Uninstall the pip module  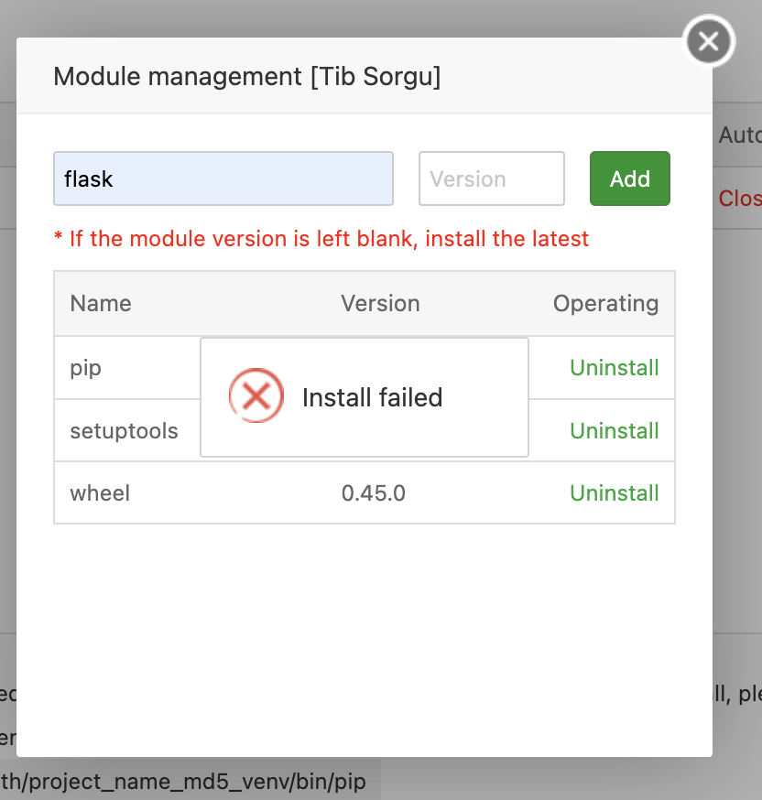615,368
